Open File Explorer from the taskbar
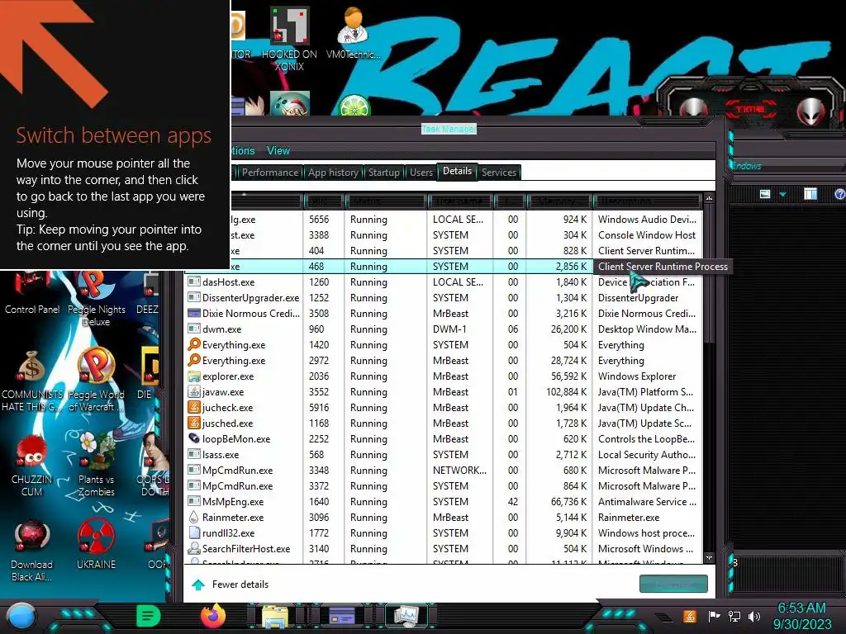 coord(275,616)
